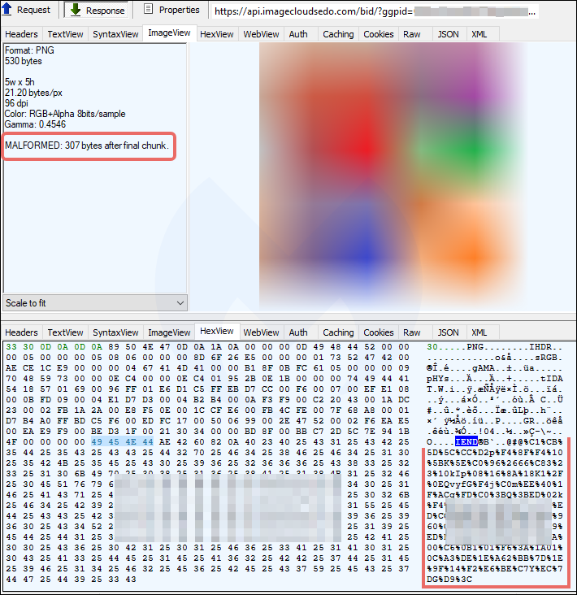Click the Properties page icon
The image size is (577, 595).
pyautogui.click(x=148, y=10)
